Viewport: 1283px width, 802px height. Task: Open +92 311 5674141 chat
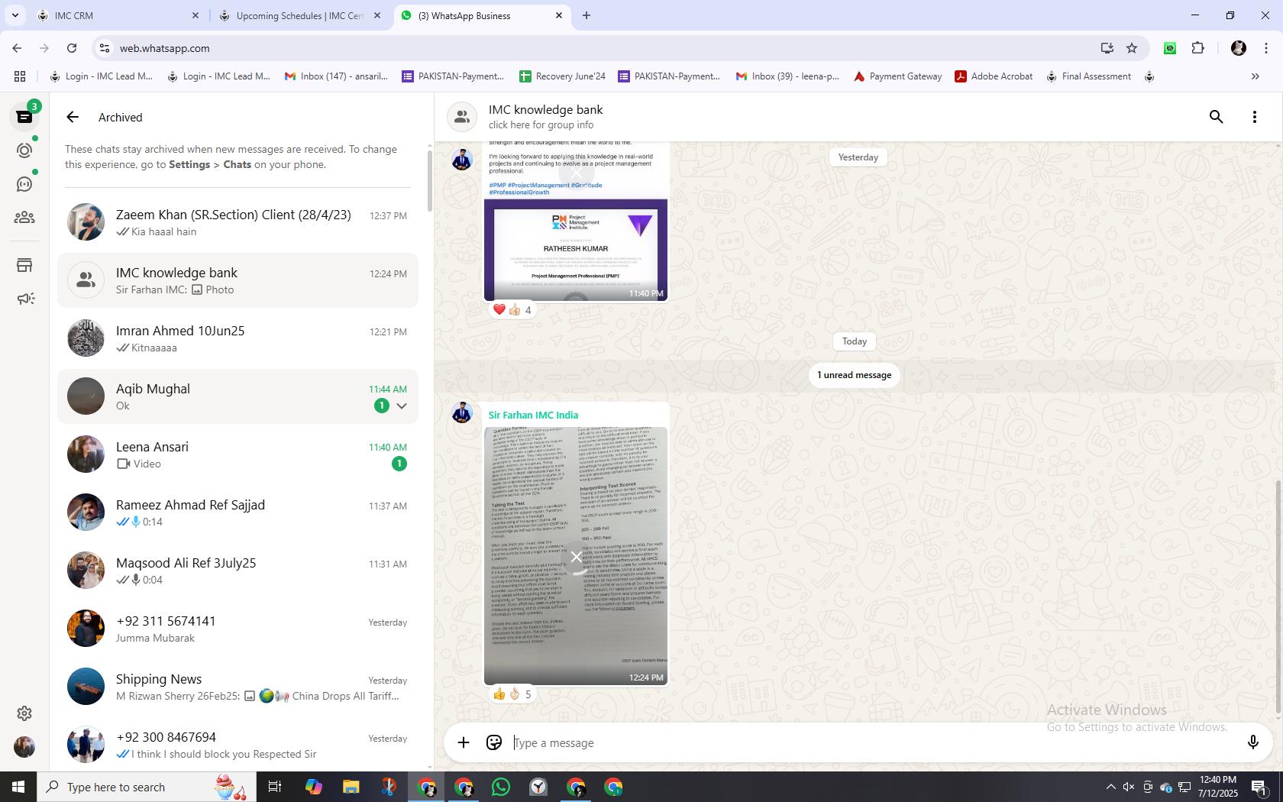pos(238,629)
